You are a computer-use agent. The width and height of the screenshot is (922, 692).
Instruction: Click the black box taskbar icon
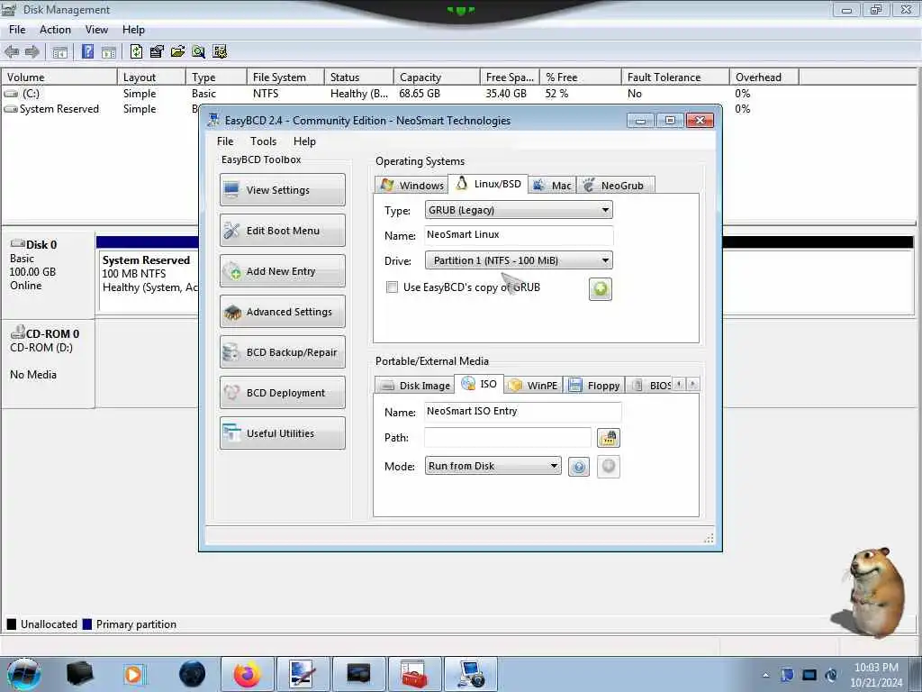[79, 674]
